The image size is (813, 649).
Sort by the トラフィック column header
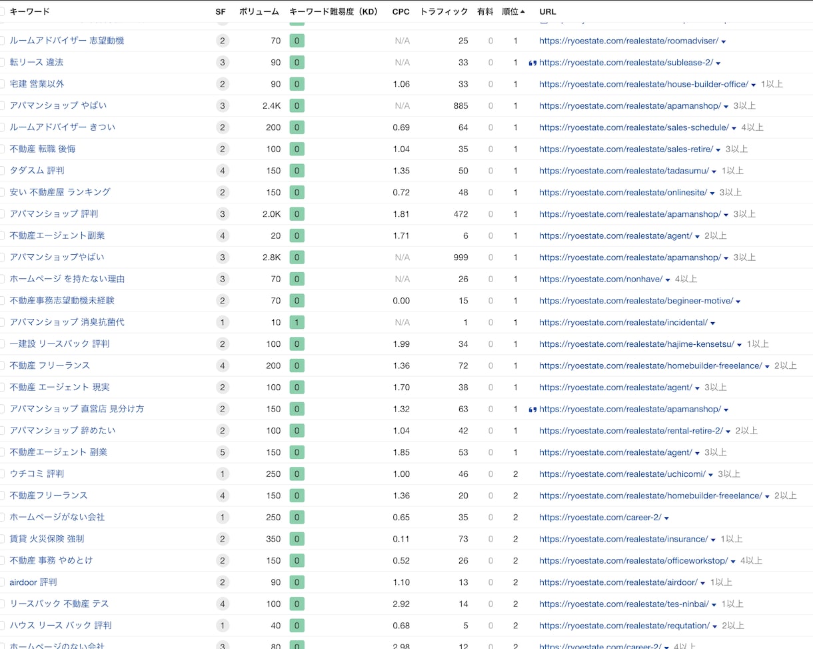(x=444, y=11)
